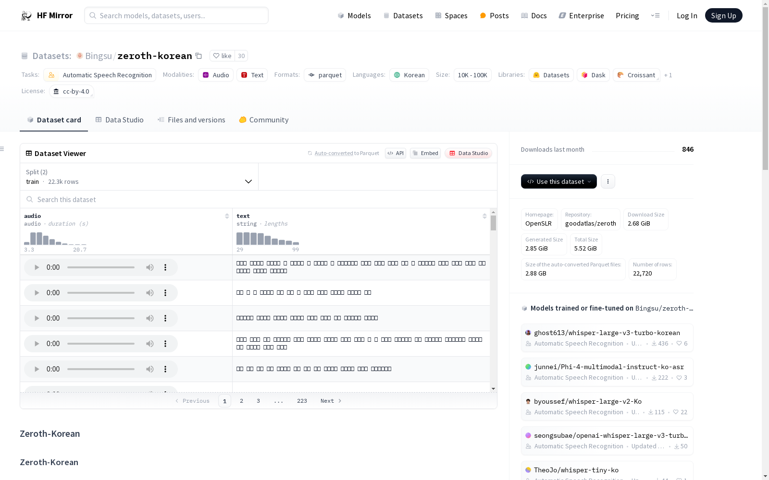Viewport: 769px width, 480px height.
Task: Seek in the first audio progress bar
Action: [101, 267]
